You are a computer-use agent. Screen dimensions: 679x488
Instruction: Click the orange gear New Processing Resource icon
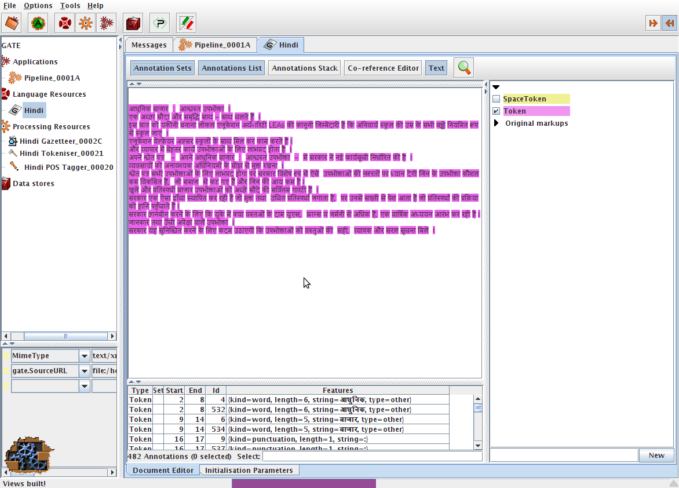point(85,23)
